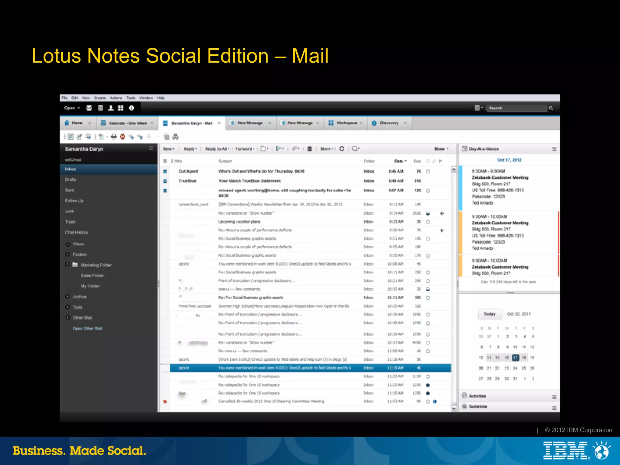Click the copy documents icon in toolbar
This screenshot has width=620, height=465.
click(x=166, y=137)
